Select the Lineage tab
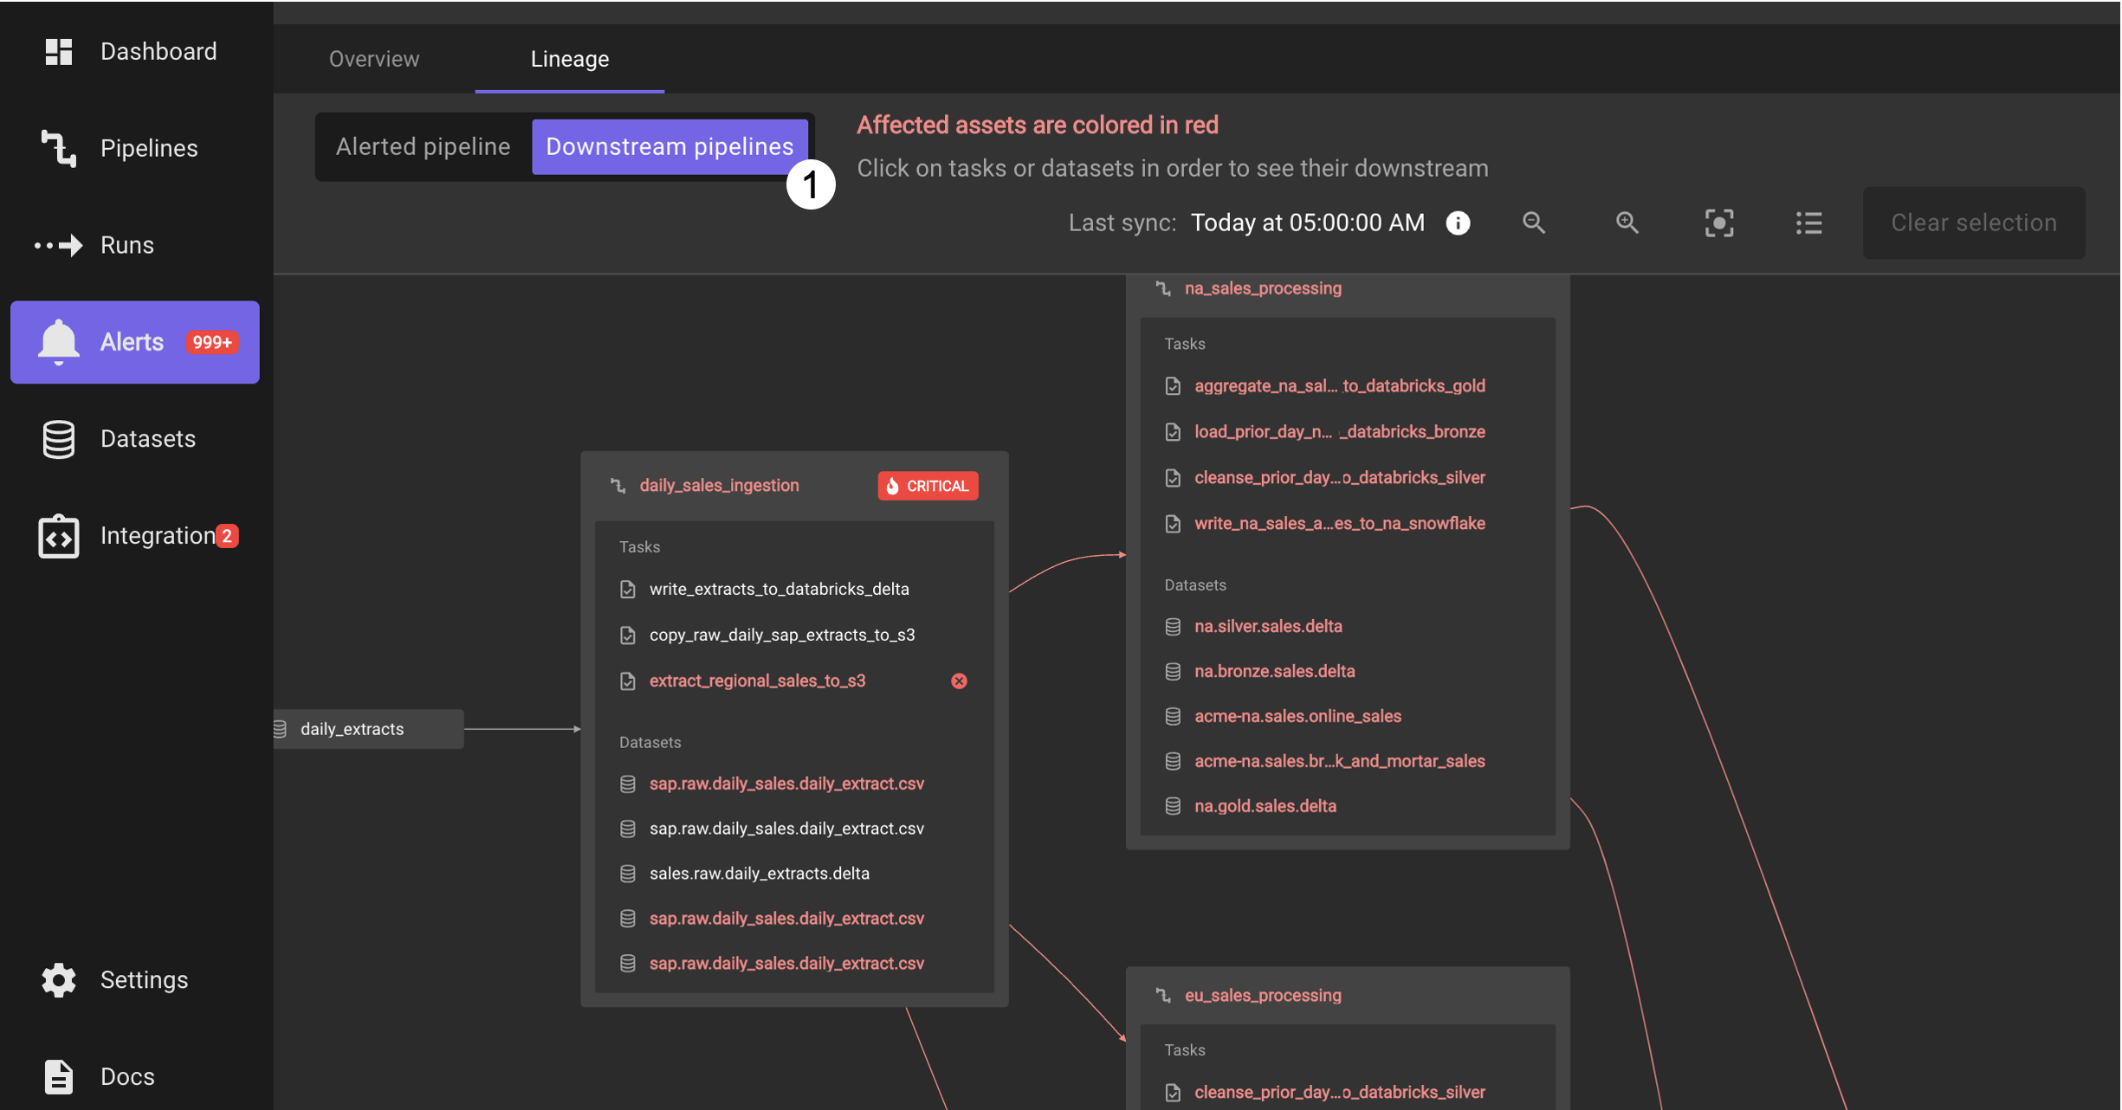The image size is (2122, 1110). (569, 59)
